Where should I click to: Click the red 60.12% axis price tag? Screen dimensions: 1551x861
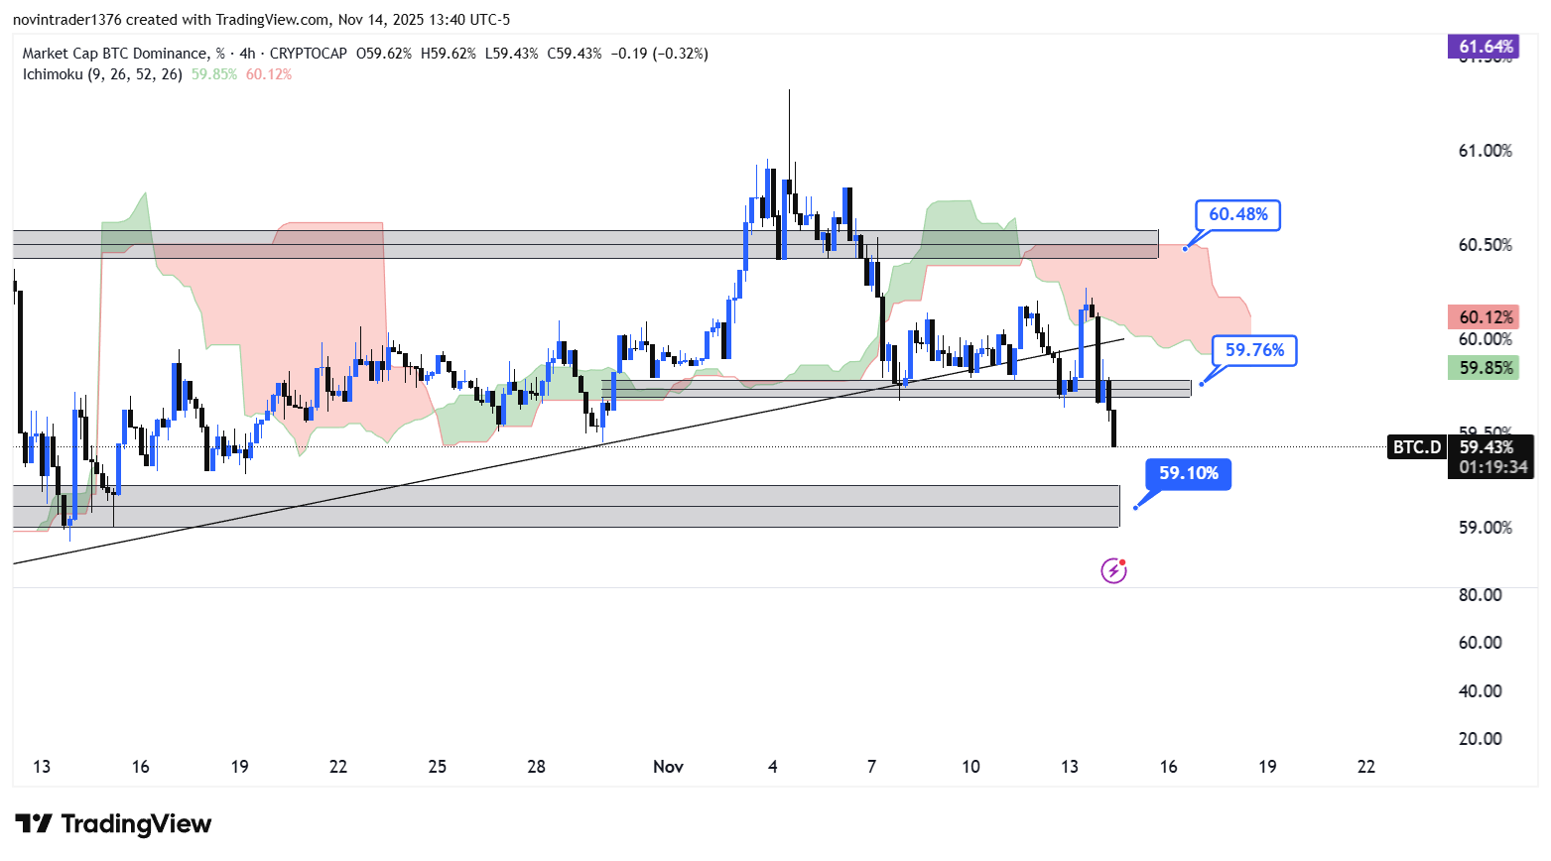(1485, 317)
